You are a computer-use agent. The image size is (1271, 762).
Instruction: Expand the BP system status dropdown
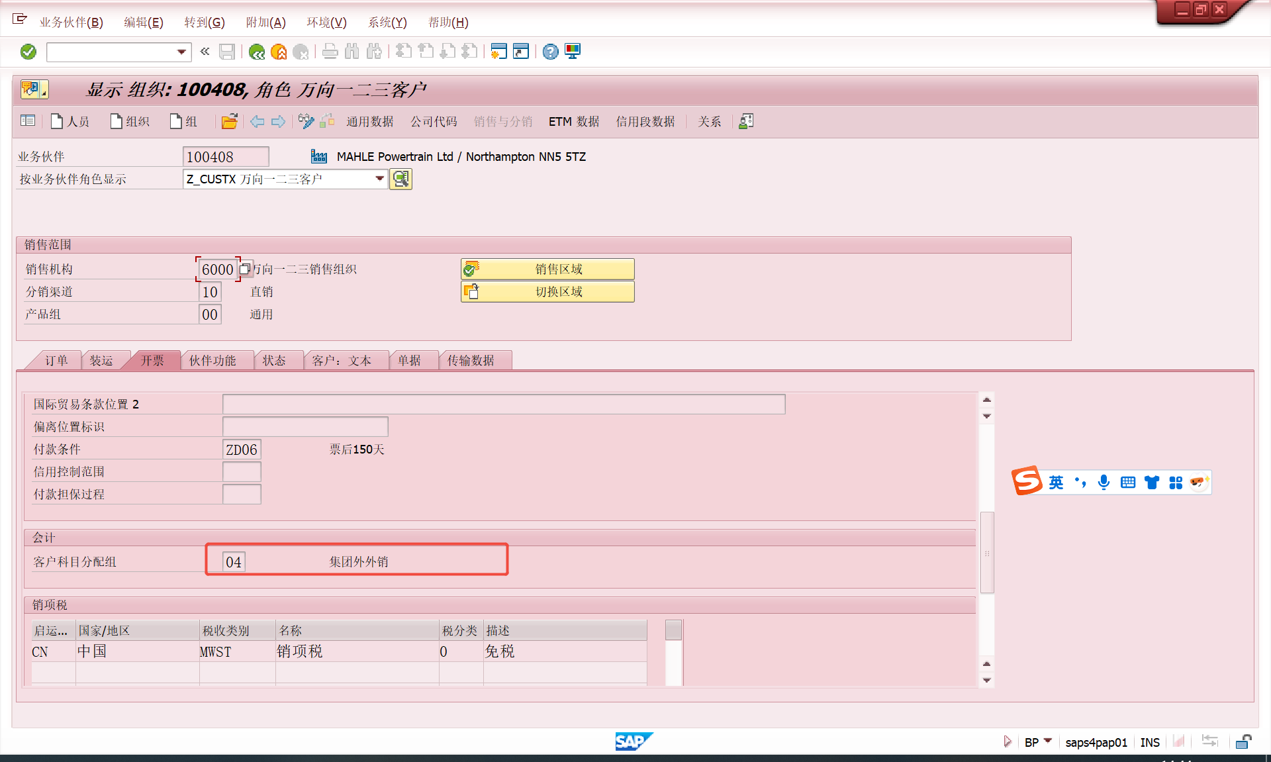point(1048,741)
